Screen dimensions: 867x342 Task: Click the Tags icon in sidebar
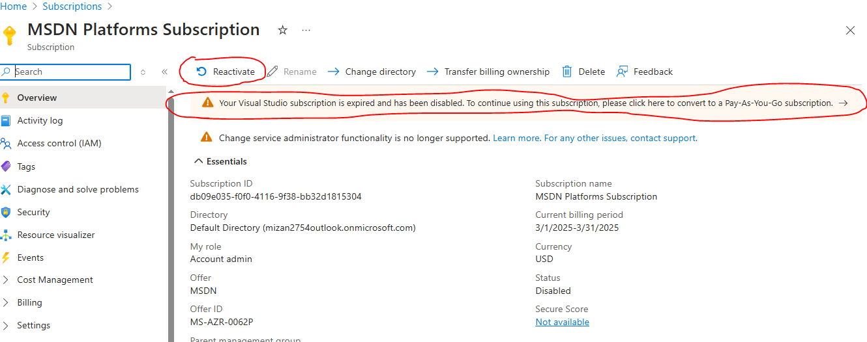tap(6, 166)
